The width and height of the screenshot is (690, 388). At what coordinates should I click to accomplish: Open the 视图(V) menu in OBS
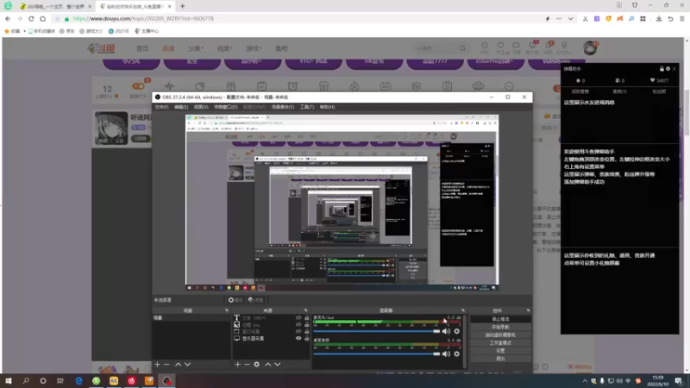click(x=201, y=107)
